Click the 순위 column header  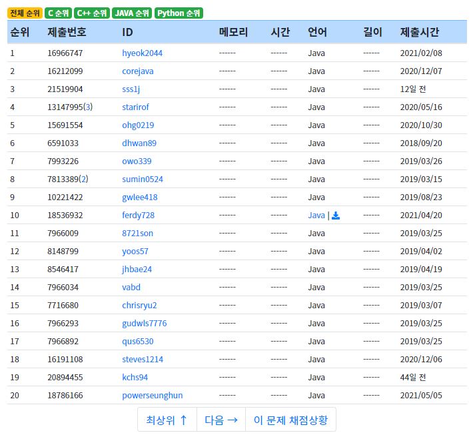click(19, 32)
